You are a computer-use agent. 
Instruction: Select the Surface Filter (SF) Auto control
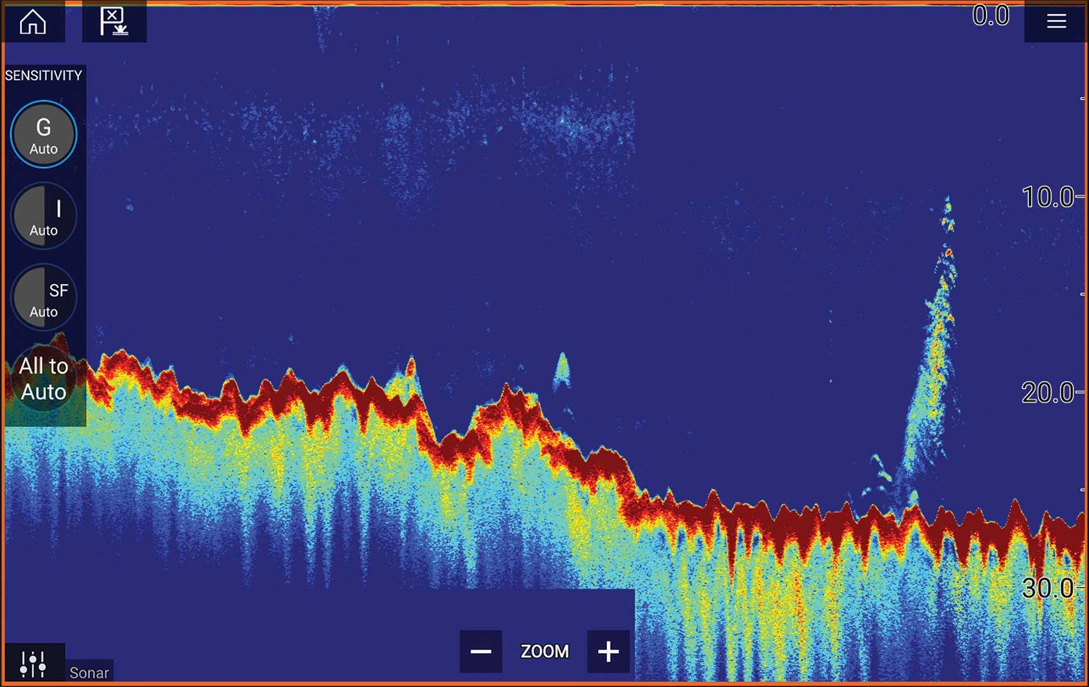coord(43,298)
